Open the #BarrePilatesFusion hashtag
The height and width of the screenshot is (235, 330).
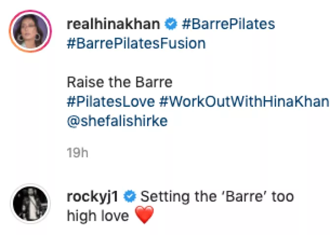(135, 43)
